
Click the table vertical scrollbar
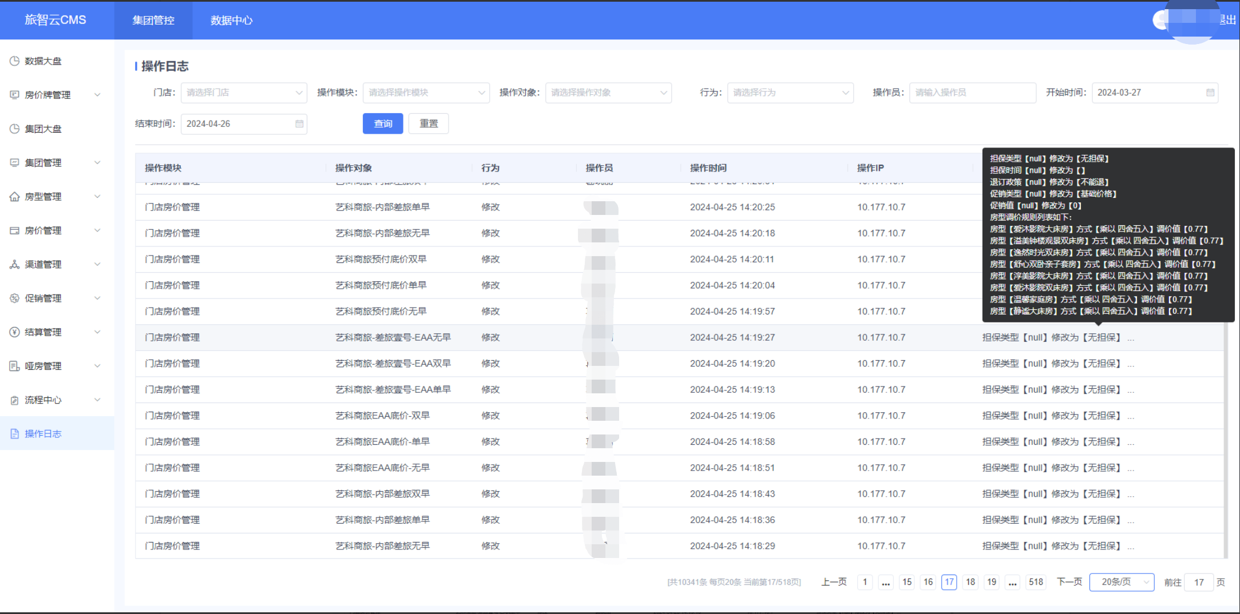pos(1226,440)
